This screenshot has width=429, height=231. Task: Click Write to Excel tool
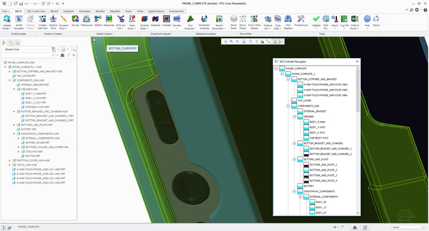click(355, 22)
